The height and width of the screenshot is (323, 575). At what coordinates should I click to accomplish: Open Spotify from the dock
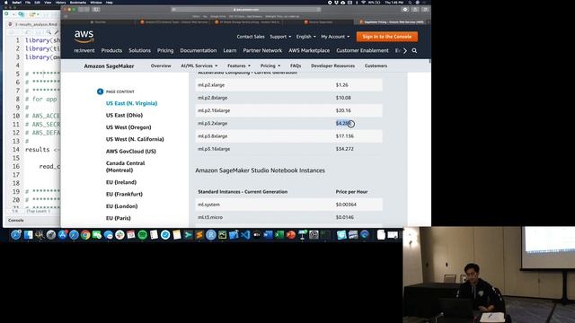pyautogui.click(x=142, y=235)
